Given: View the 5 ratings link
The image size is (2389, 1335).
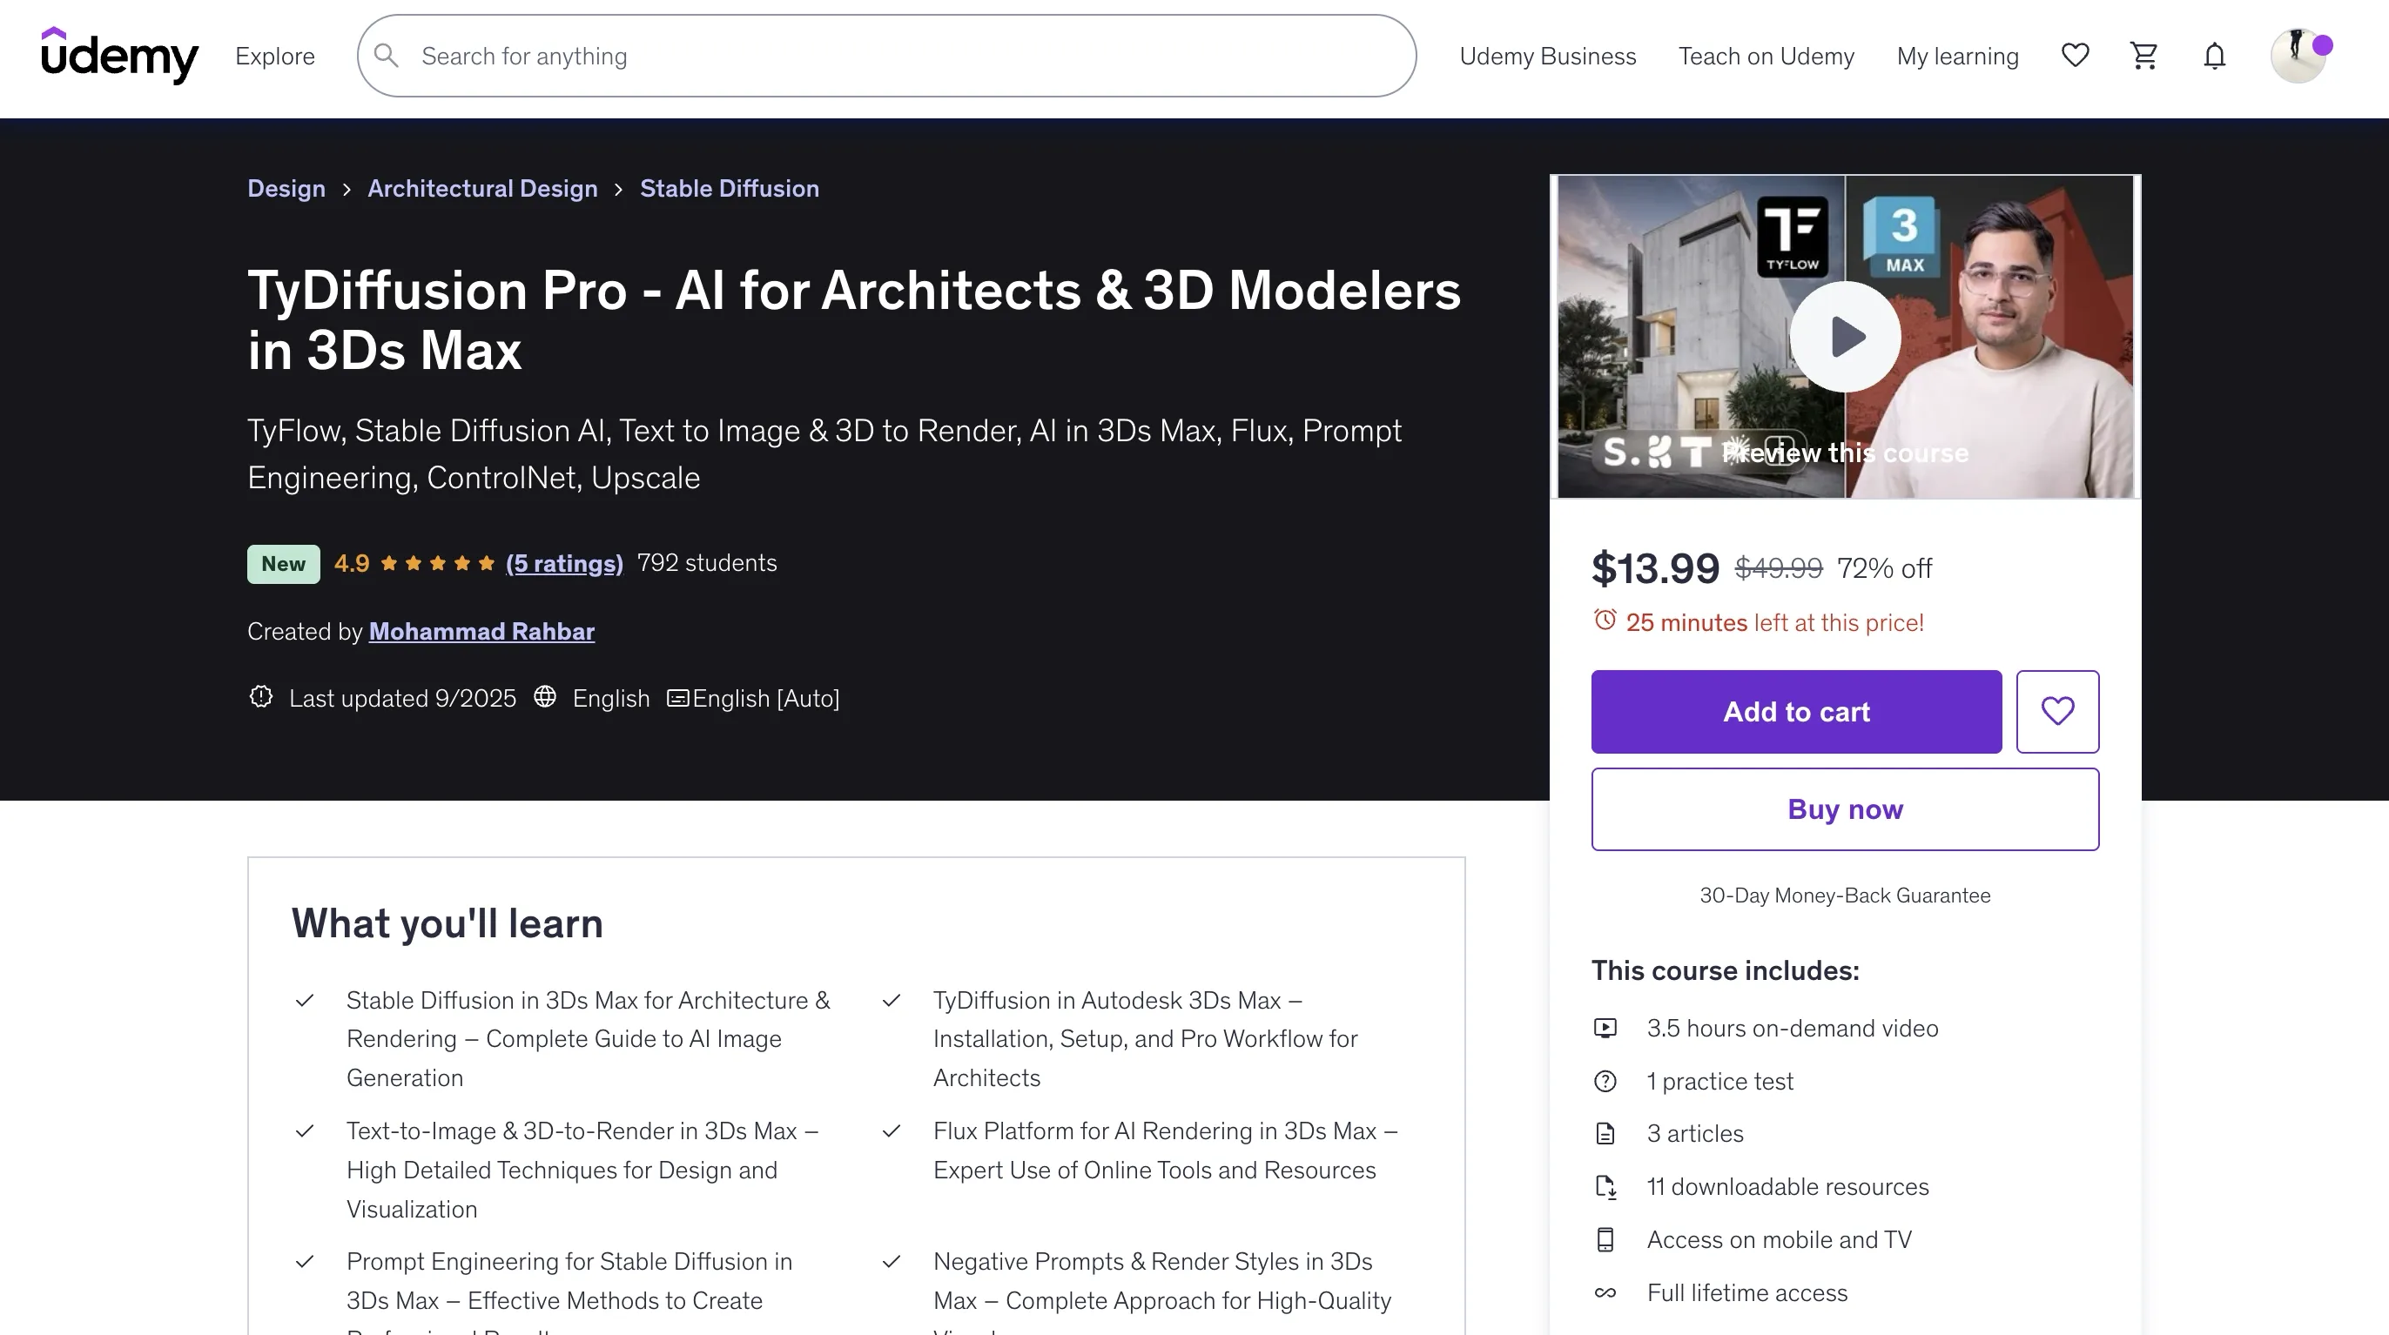Looking at the screenshot, I should pyautogui.click(x=564, y=563).
